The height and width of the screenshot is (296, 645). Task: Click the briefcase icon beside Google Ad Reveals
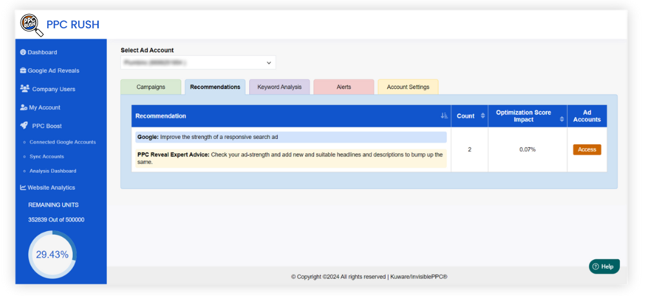click(x=23, y=71)
